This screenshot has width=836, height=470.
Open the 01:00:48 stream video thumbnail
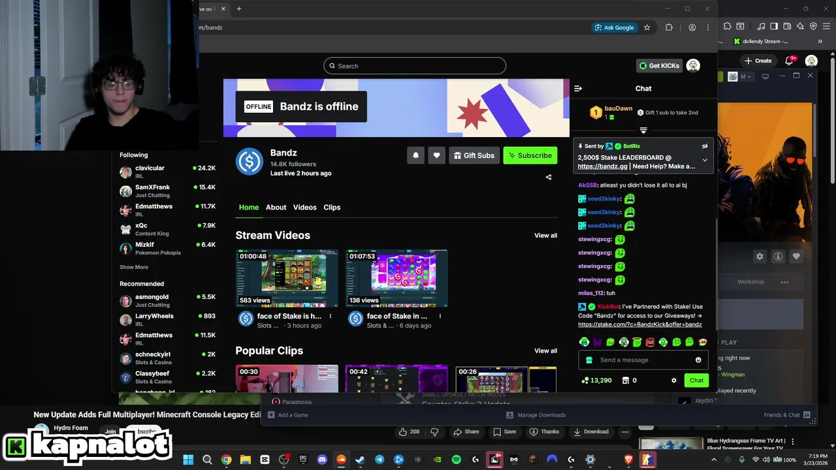pos(287,278)
